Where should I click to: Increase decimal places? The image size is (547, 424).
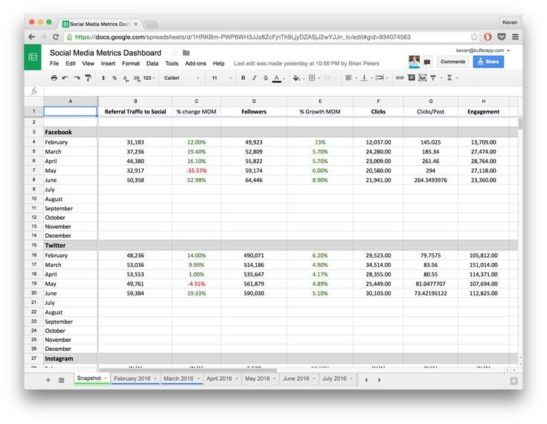pyautogui.click(x=136, y=78)
